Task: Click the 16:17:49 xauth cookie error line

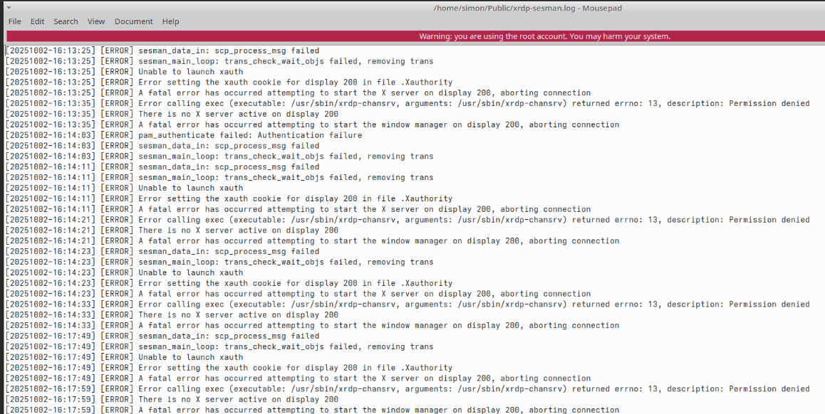Action: coord(295,368)
